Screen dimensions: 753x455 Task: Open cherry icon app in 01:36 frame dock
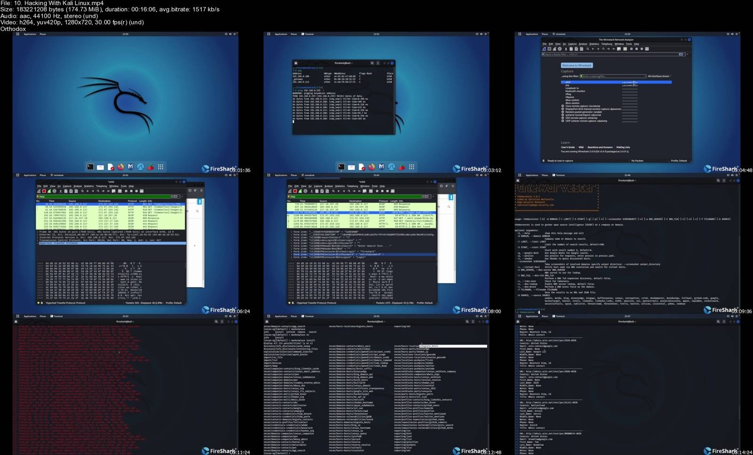151,167
